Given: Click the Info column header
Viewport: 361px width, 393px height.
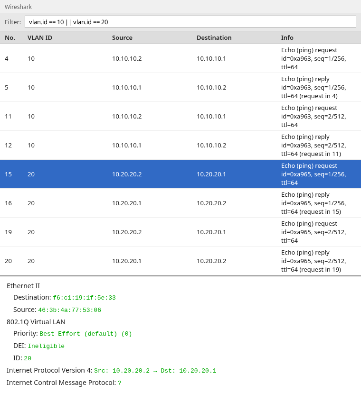Looking at the screenshot, I should [287, 38].
